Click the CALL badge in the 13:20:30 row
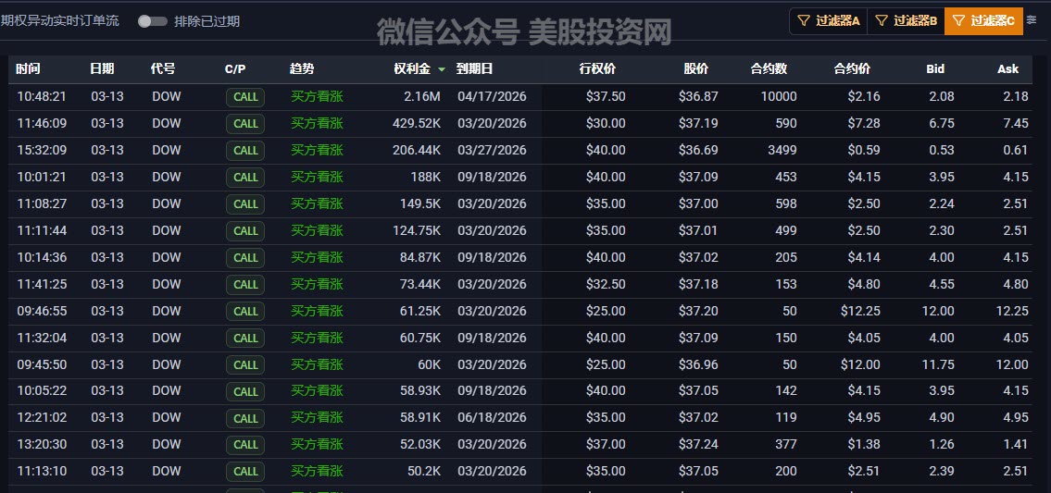This screenshot has height=493, width=1051. pos(245,445)
